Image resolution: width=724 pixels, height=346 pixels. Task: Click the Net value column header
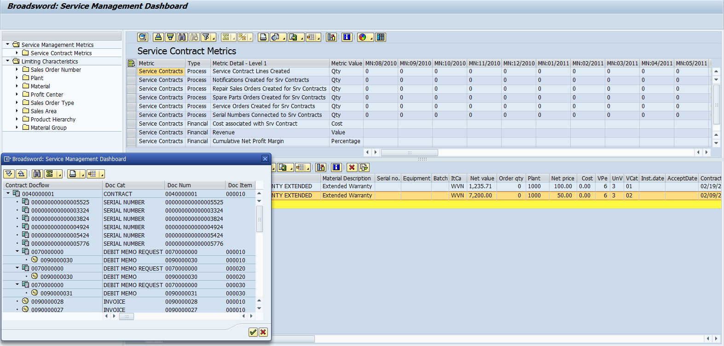tap(482, 178)
